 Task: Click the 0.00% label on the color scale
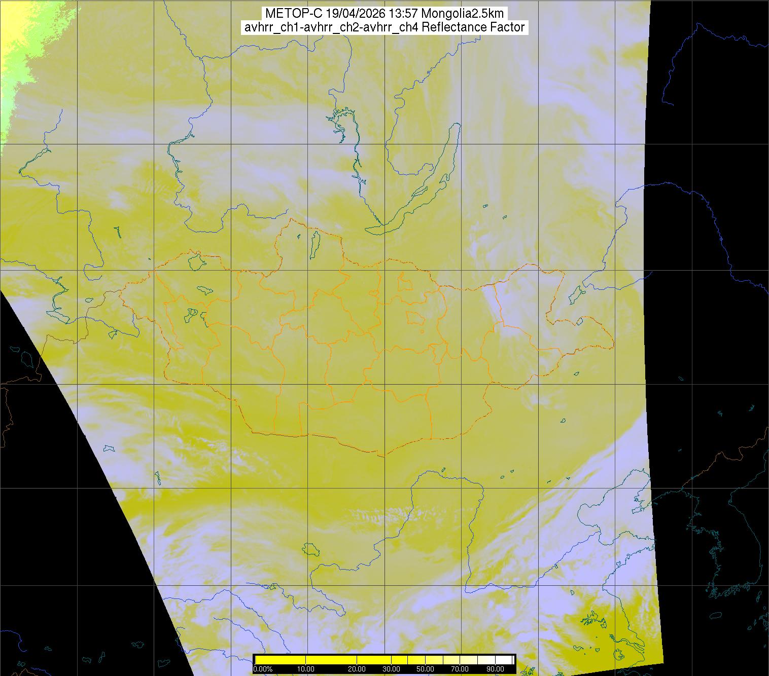[x=262, y=669]
